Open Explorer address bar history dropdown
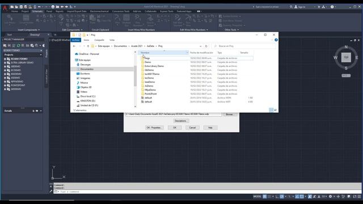The image size is (363, 204). click(200, 46)
